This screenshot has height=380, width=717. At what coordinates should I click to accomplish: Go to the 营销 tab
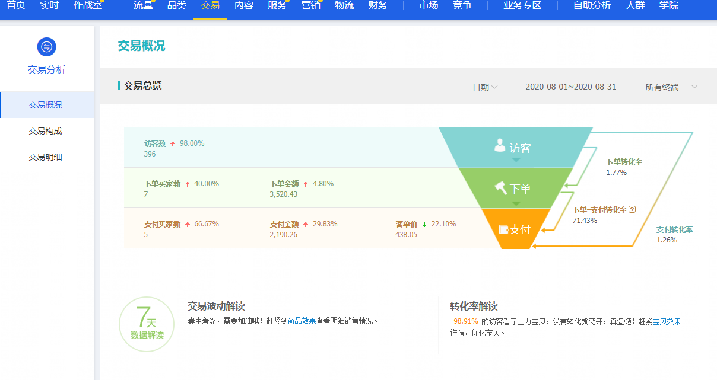(311, 6)
